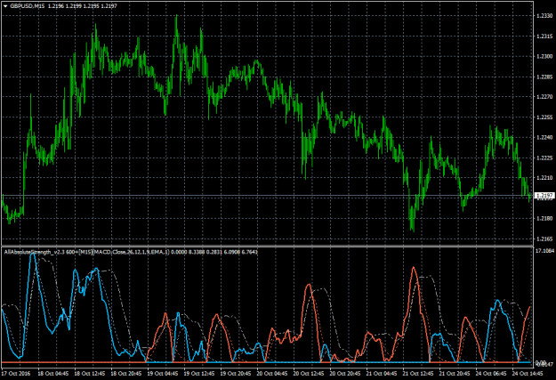Click the 1.2165 price axis label
This screenshot has height=380, width=556.
(x=544, y=239)
